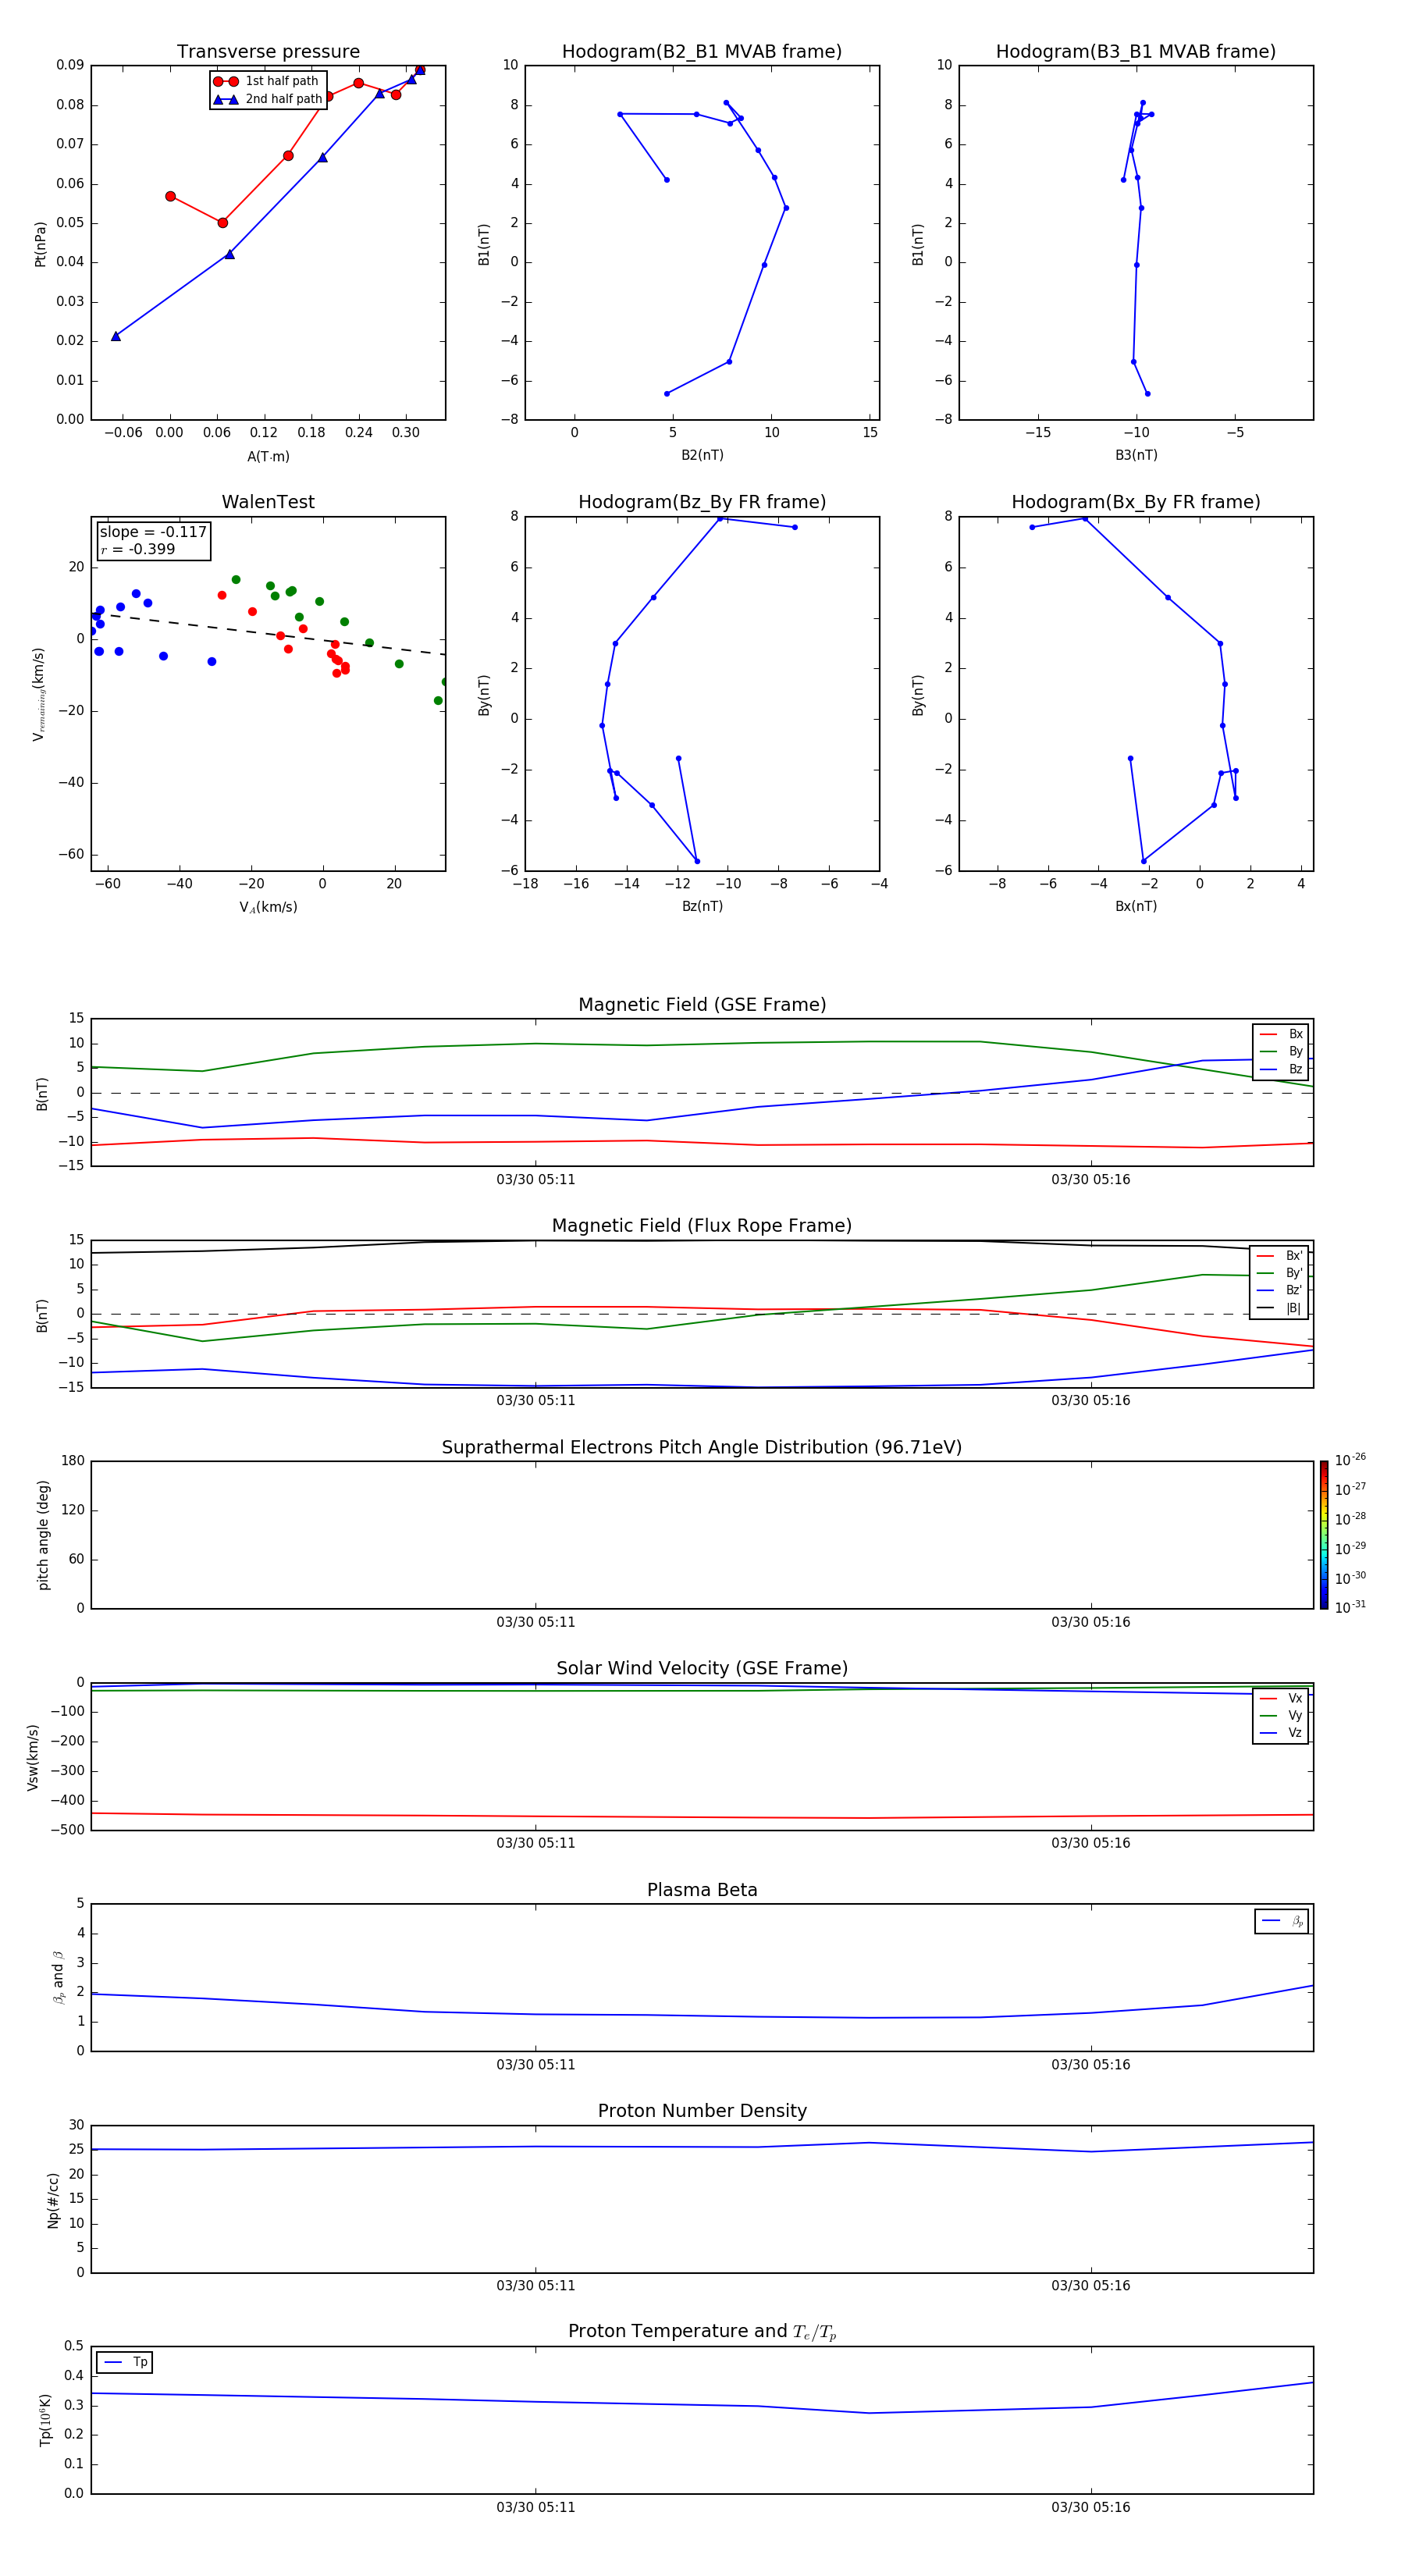Click "03/30 05:11" tick under Proton Number Density panel
This screenshot has height=2576, width=1405.
(x=536, y=2286)
